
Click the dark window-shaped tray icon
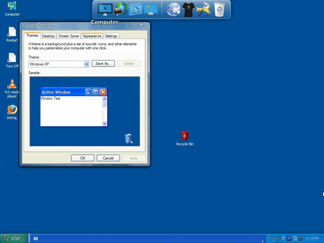pos(289,238)
